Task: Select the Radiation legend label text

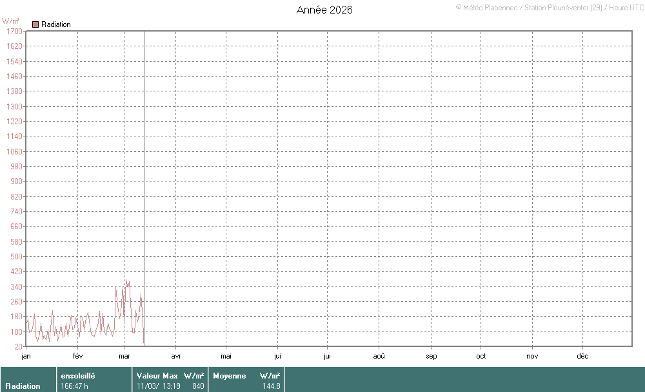Action: (x=55, y=24)
